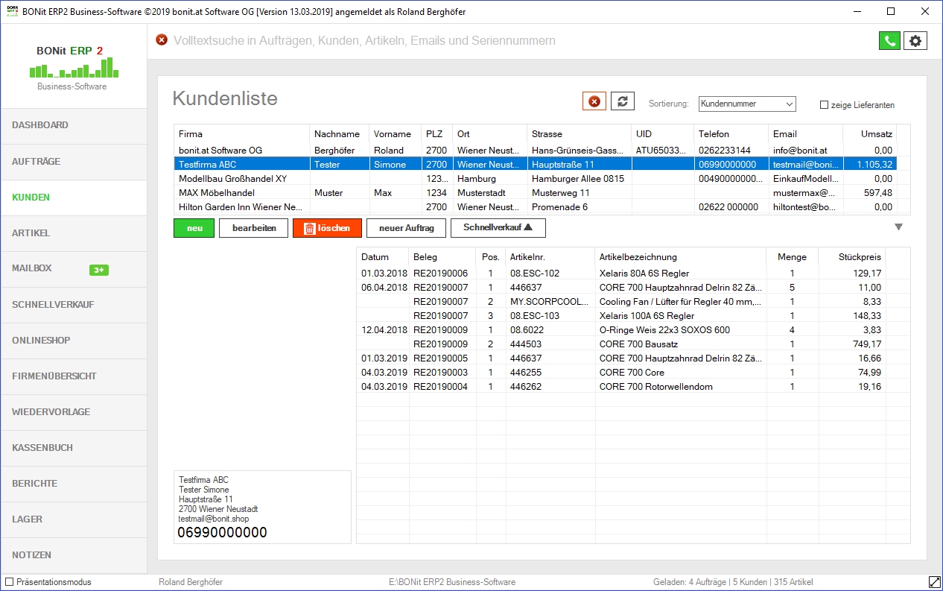Screen dimensions: 943x591
Task: Select row 'CORE 700 Rotorwellendom'
Action: 621,387
